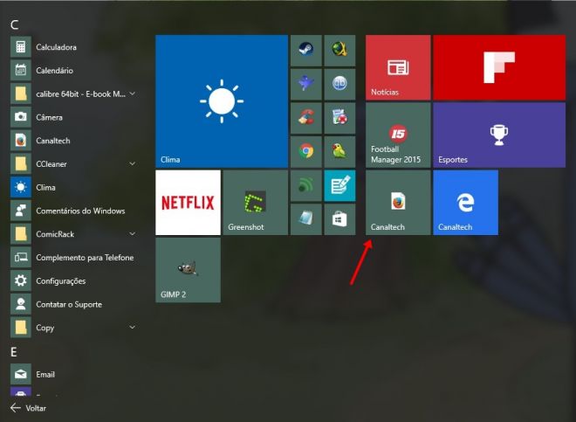Open the green RSS feed tile
The height and width of the screenshot is (422, 576).
click(x=306, y=185)
